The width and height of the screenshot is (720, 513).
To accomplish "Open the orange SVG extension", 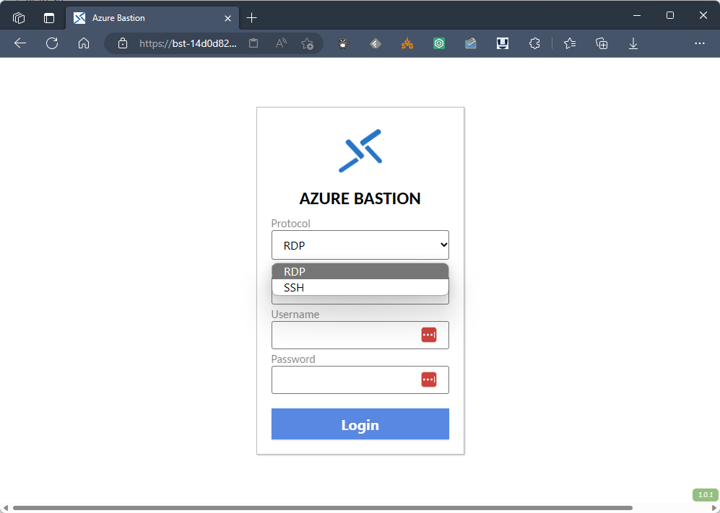I will (407, 43).
